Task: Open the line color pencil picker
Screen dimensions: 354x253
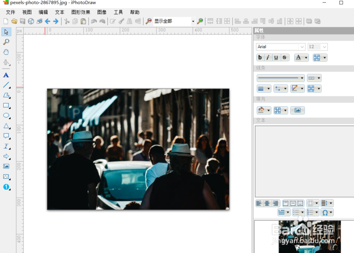Action: [297, 89]
